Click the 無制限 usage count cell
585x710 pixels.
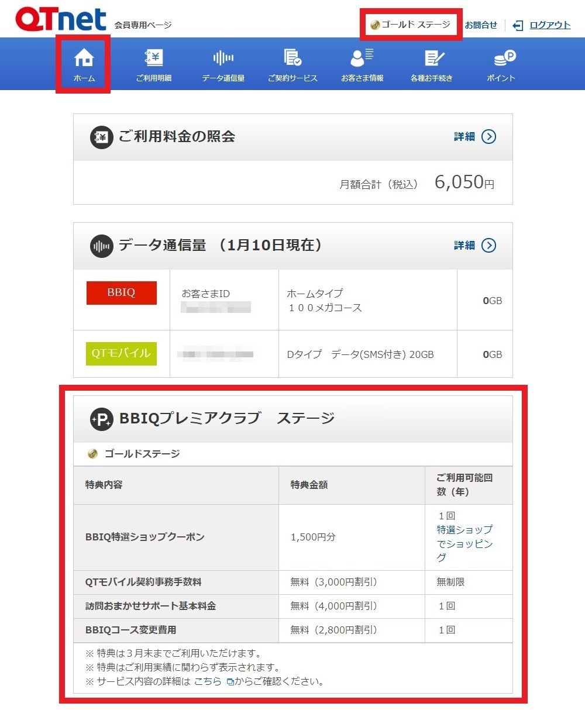coord(451,583)
